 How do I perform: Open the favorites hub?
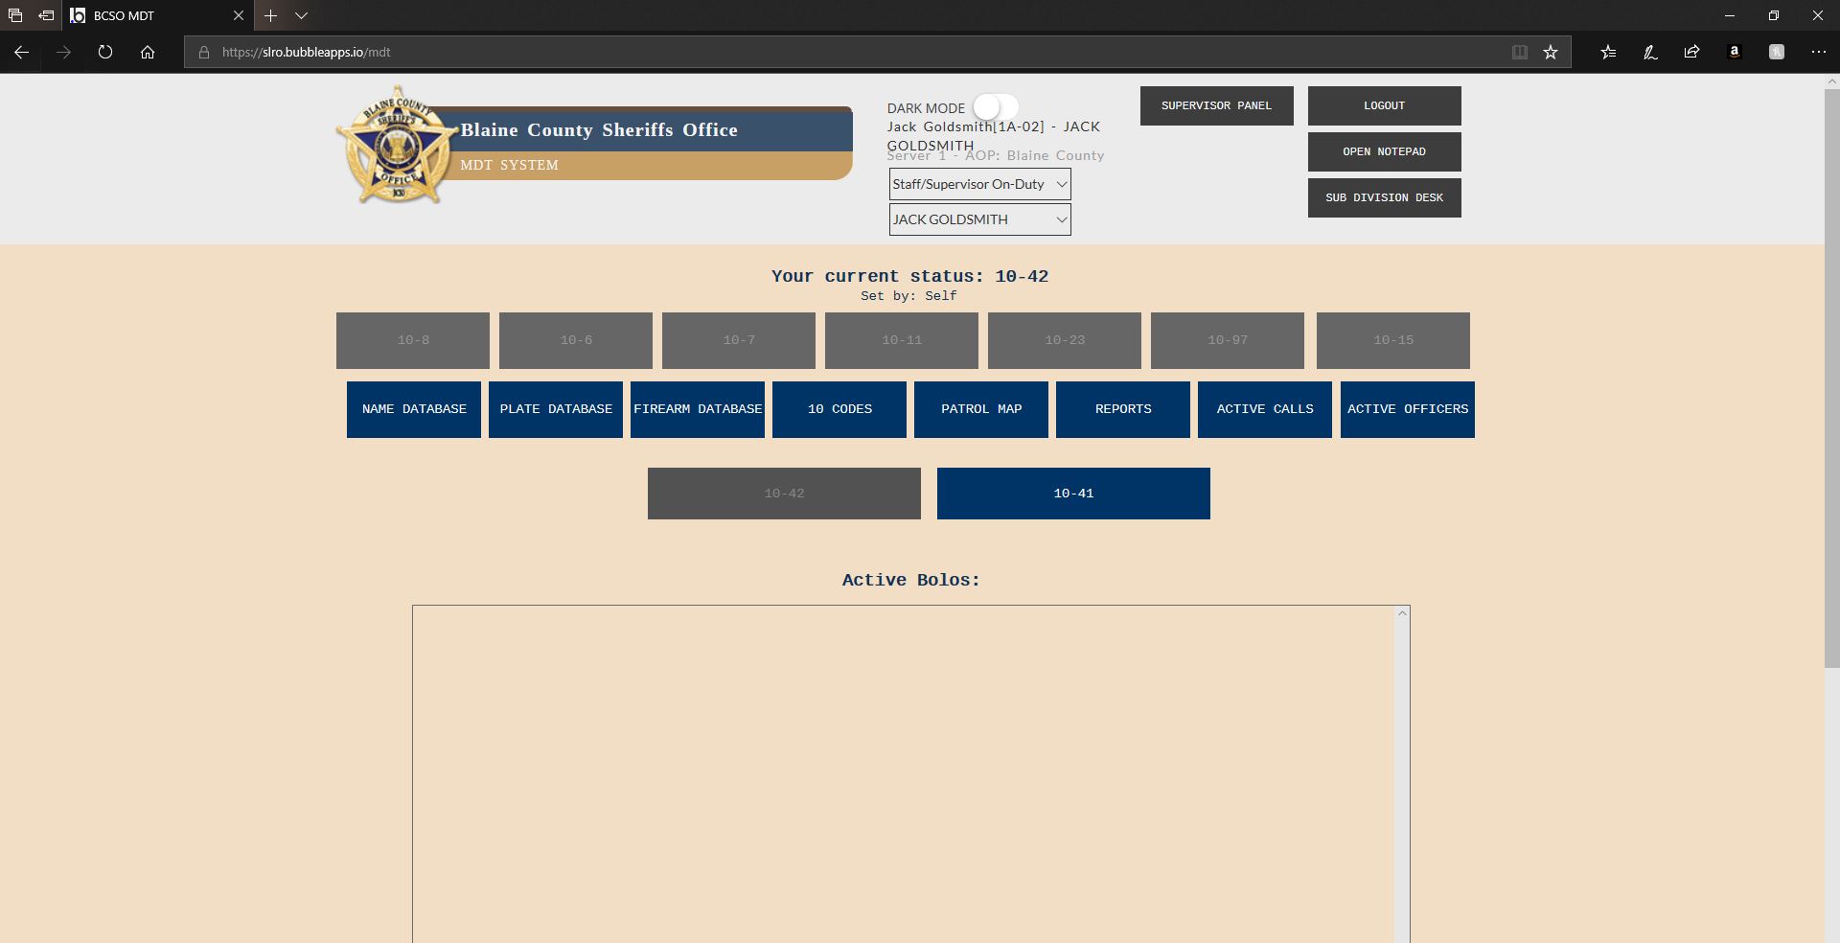pyautogui.click(x=1608, y=53)
